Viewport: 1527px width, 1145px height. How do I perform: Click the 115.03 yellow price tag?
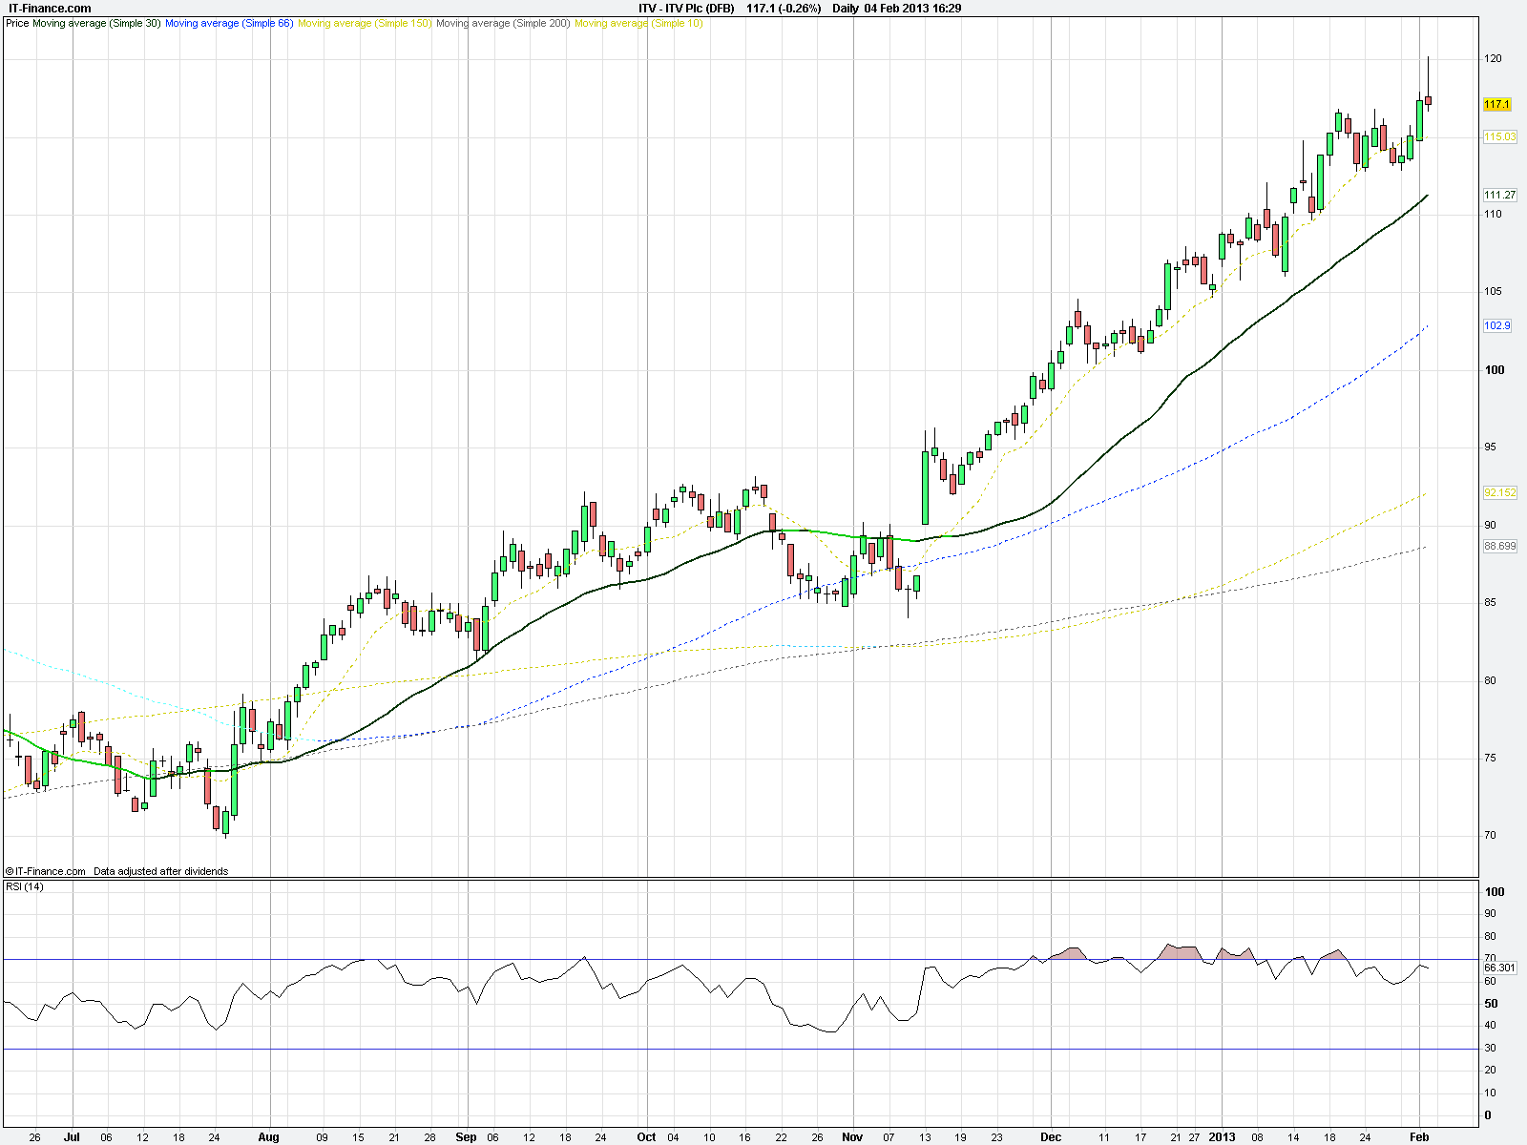tap(1499, 137)
